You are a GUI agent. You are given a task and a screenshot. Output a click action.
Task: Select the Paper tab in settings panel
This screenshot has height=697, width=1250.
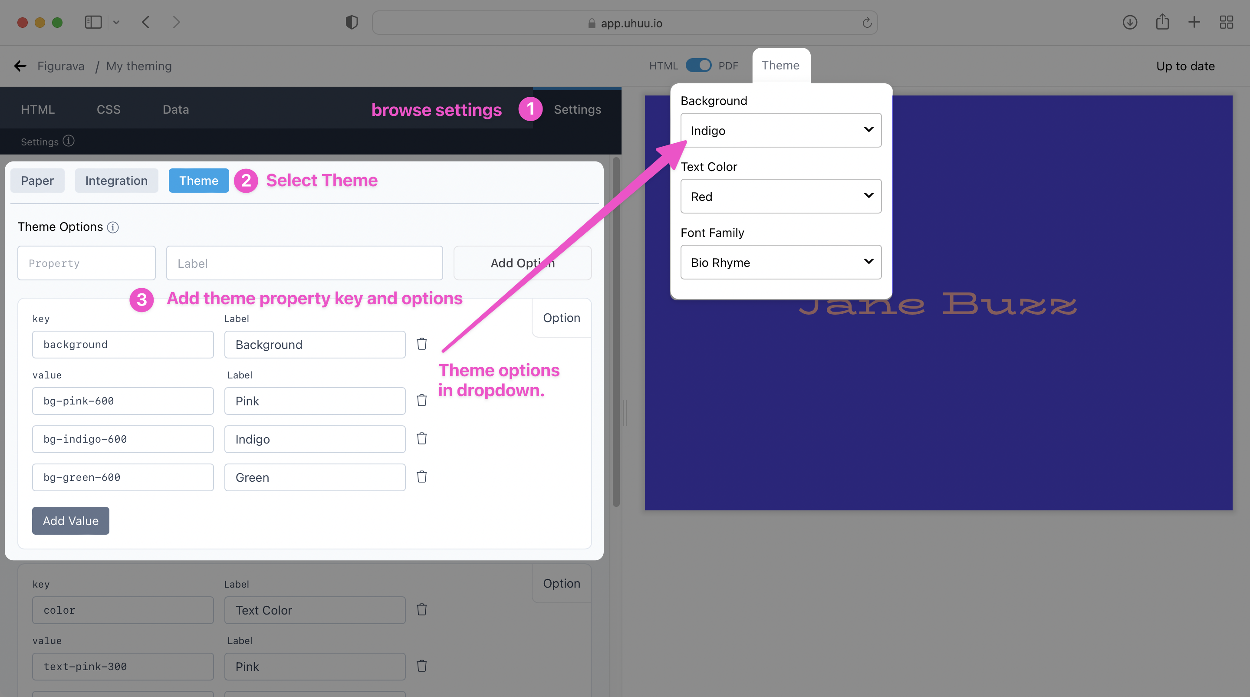tap(37, 180)
